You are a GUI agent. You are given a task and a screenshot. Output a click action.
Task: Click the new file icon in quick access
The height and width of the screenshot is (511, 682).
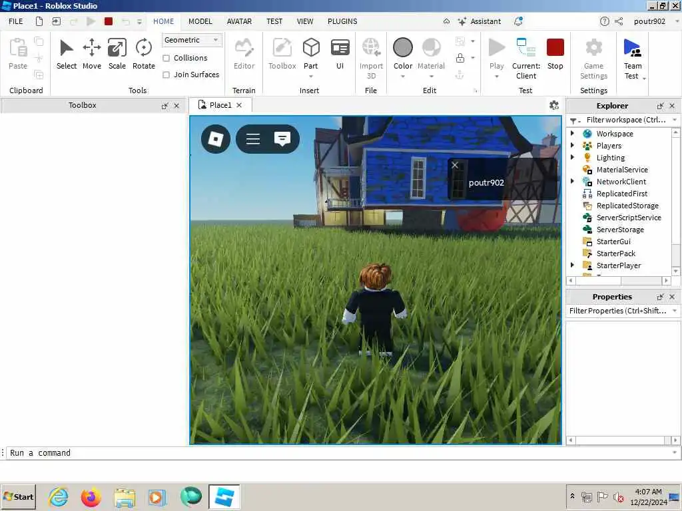(39, 21)
